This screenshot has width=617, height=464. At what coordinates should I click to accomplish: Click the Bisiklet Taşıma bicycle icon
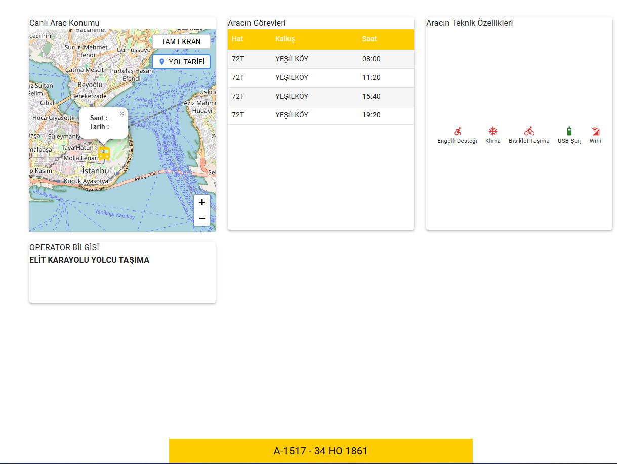[529, 131]
